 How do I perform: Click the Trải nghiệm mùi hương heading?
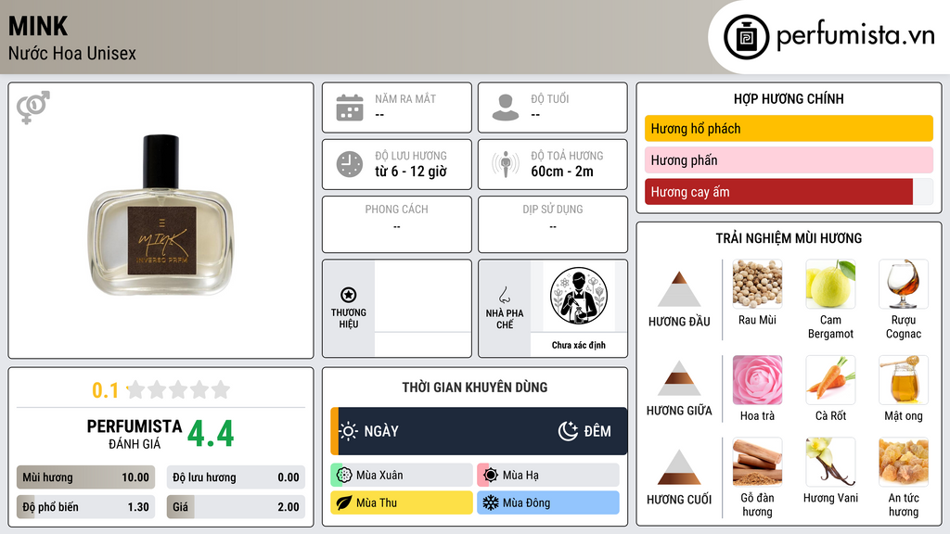coord(789,238)
